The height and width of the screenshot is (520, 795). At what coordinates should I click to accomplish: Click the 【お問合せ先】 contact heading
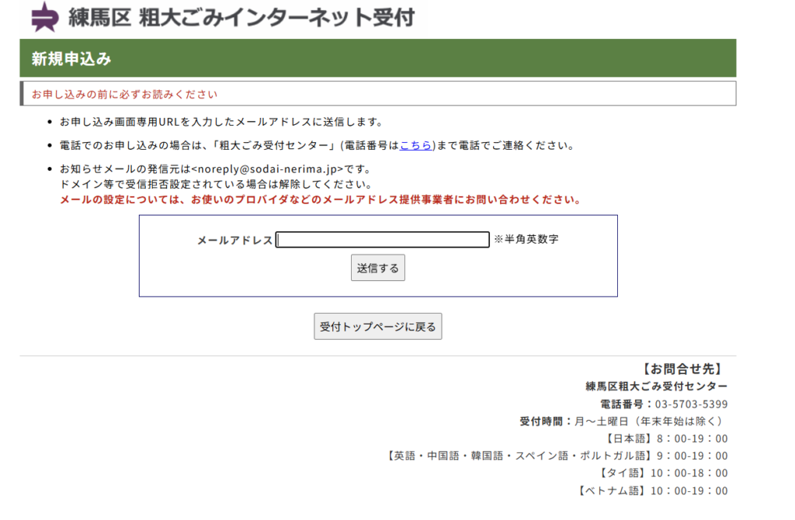[x=682, y=369]
